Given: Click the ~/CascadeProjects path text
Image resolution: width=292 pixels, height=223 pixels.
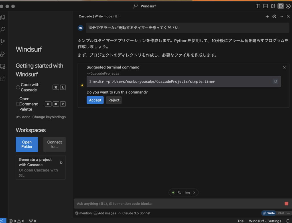Looking at the screenshot, I should (x=103, y=73).
